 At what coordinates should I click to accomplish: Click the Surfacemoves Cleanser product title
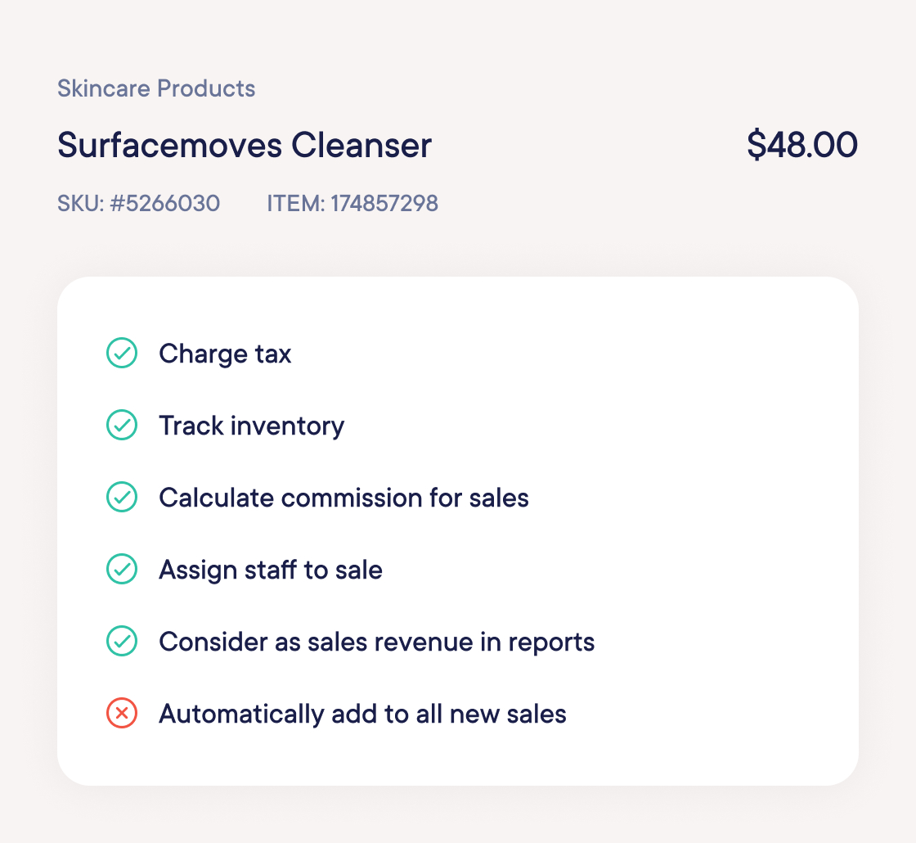click(244, 144)
